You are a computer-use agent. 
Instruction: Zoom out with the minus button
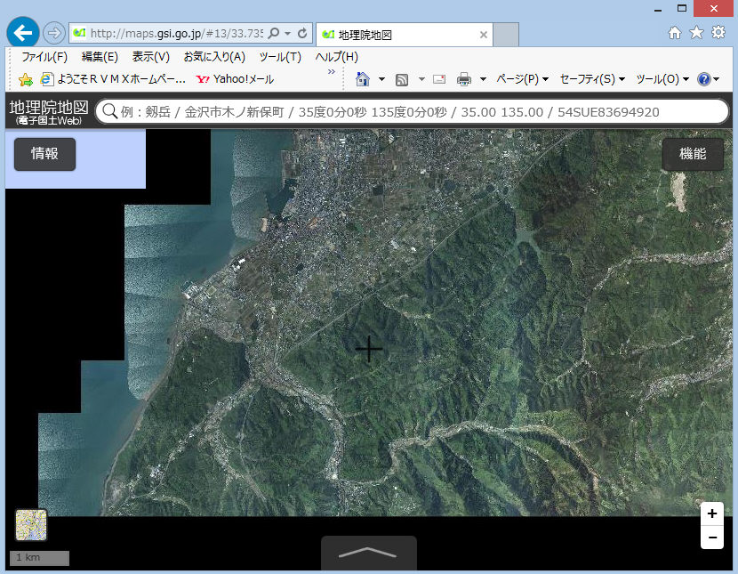tap(711, 538)
